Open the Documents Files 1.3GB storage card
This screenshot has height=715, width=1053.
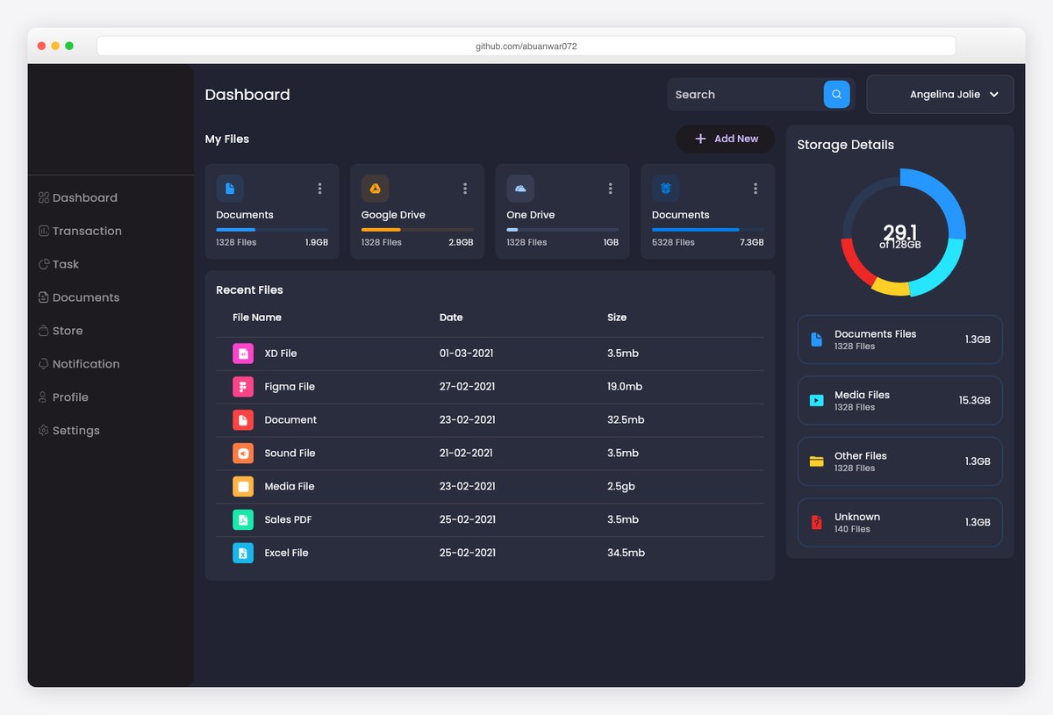click(899, 340)
